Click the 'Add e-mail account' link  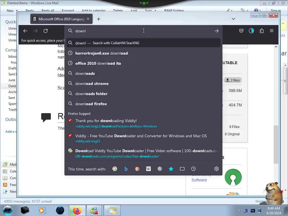(11, 132)
